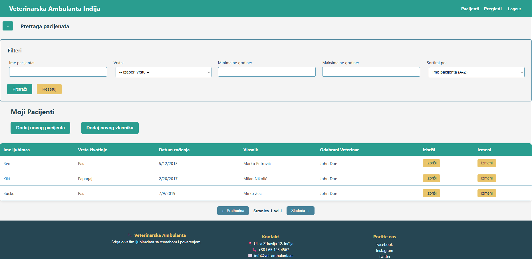Delete patient Kiki with Izbriši
The height and width of the screenshot is (259, 532).
(x=431, y=178)
